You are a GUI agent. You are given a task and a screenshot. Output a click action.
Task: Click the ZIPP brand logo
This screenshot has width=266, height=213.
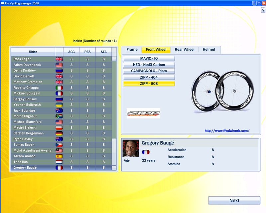(143, 113)
